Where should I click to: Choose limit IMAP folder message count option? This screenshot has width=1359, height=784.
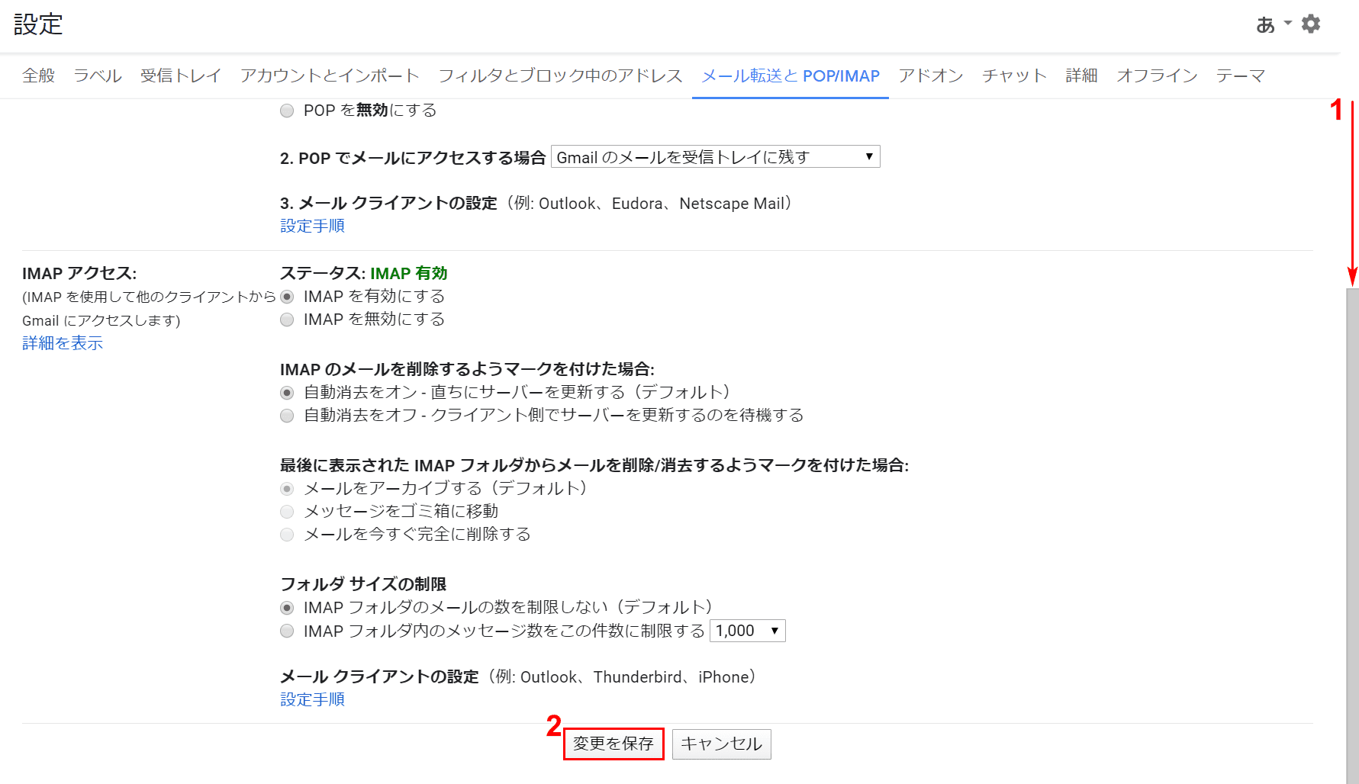tap(287, 631)
